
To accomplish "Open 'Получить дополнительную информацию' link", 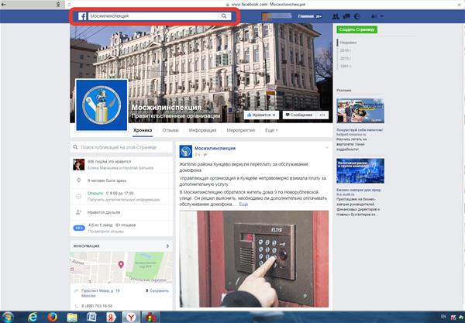I will point(124,200).
